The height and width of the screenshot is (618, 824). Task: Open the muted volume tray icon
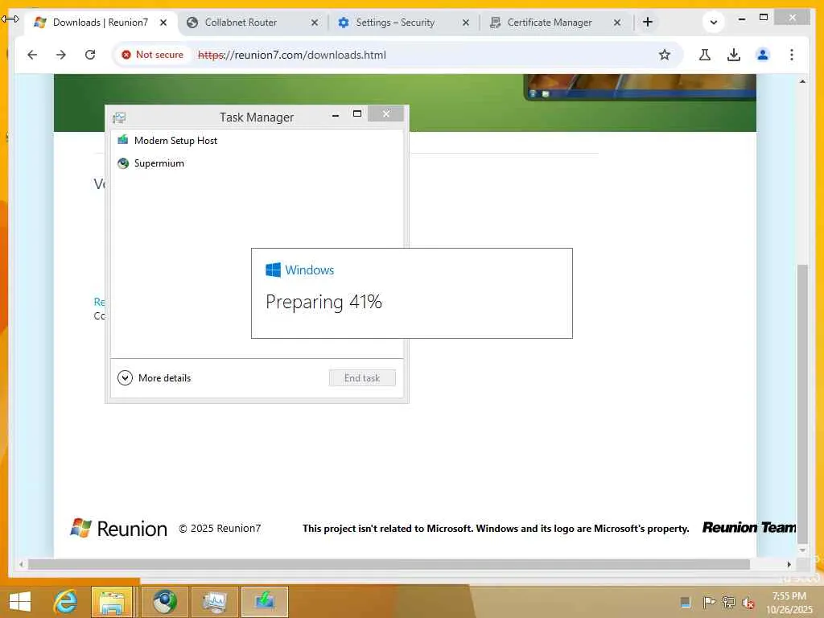[x=748, y=603]
